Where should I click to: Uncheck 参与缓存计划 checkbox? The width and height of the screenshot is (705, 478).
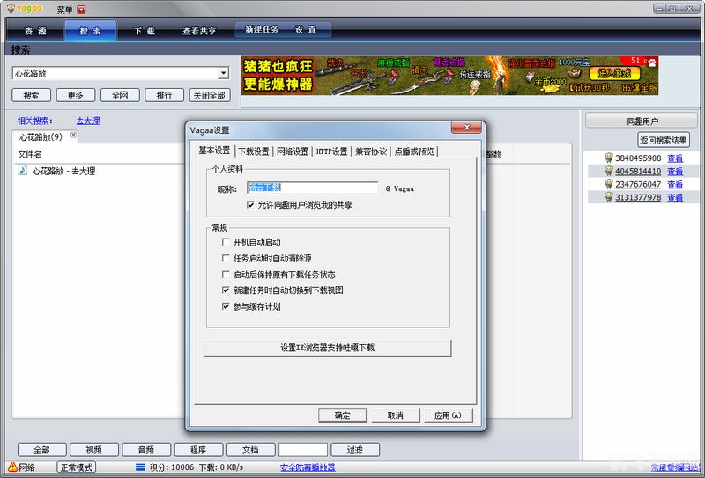[226, 306]
